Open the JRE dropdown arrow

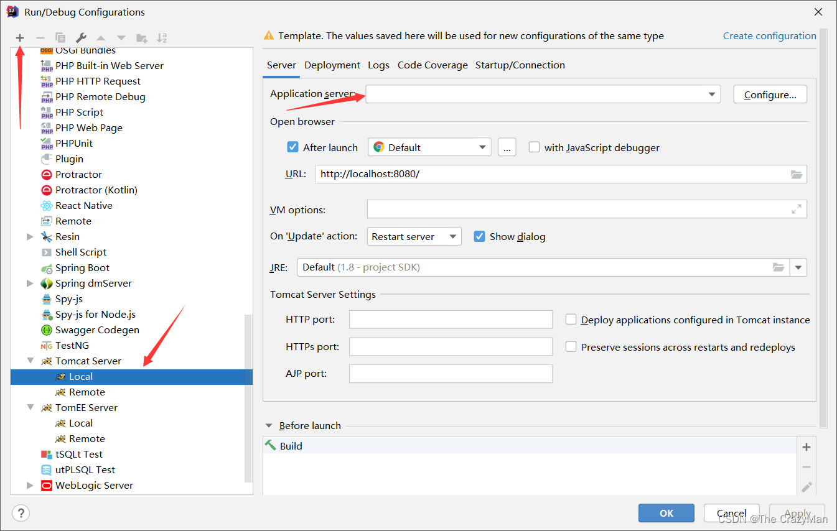point(798,267)
